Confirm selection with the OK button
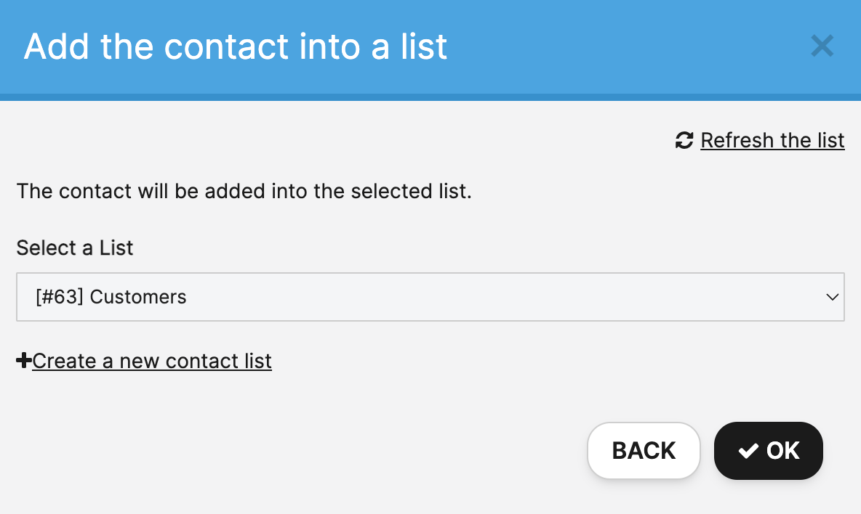The height and width of the screenshot is (514, 861). click(768, 450)
